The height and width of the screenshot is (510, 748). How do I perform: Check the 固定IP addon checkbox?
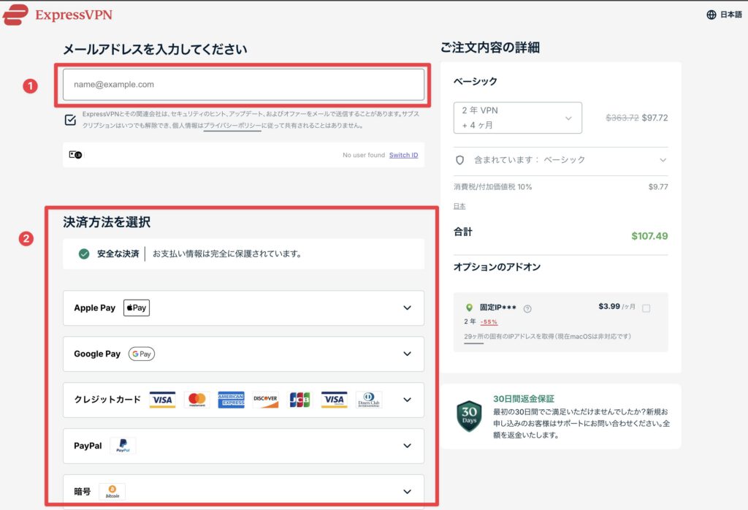[x=645, y=308]
